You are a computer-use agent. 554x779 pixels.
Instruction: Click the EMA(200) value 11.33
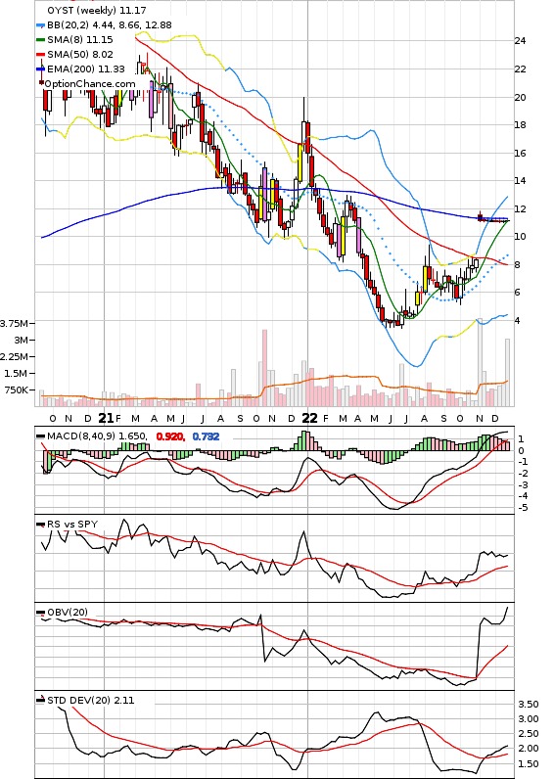point(112,69)
